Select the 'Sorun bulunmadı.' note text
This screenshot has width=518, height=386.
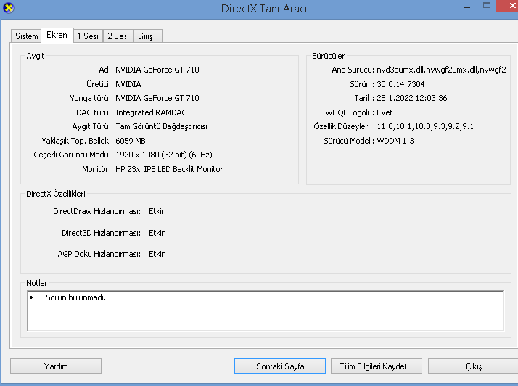[75, 297]
